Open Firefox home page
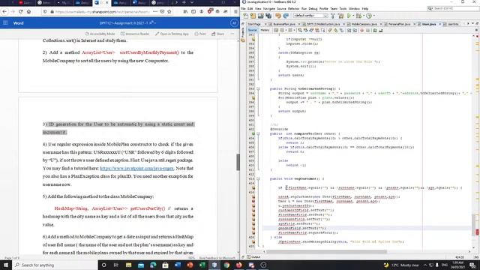Viewport: 480px width, 270px height. click(28, 12)
